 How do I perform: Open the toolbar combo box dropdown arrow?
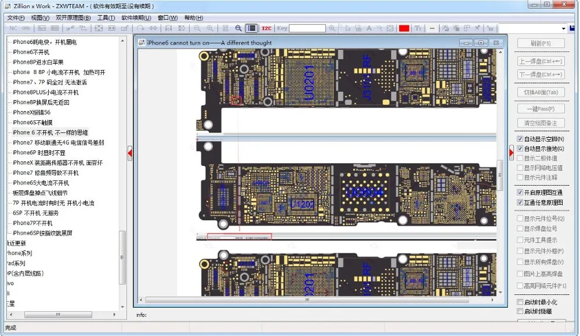pyautogui.click(x=563, y=28)
